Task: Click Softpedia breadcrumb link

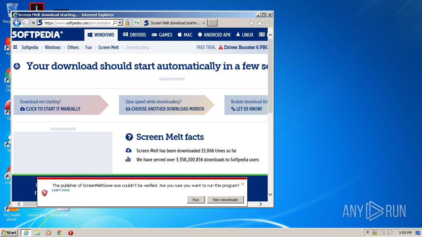Action: (x=30, y=47)
